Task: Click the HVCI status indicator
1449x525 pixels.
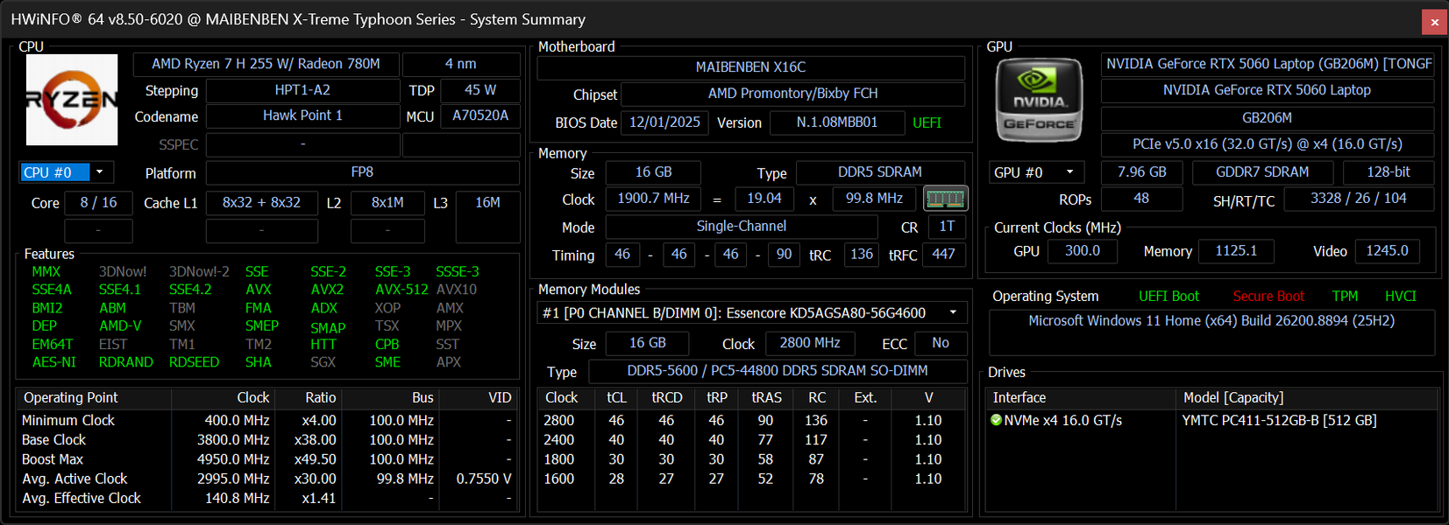Action: 1400,297
